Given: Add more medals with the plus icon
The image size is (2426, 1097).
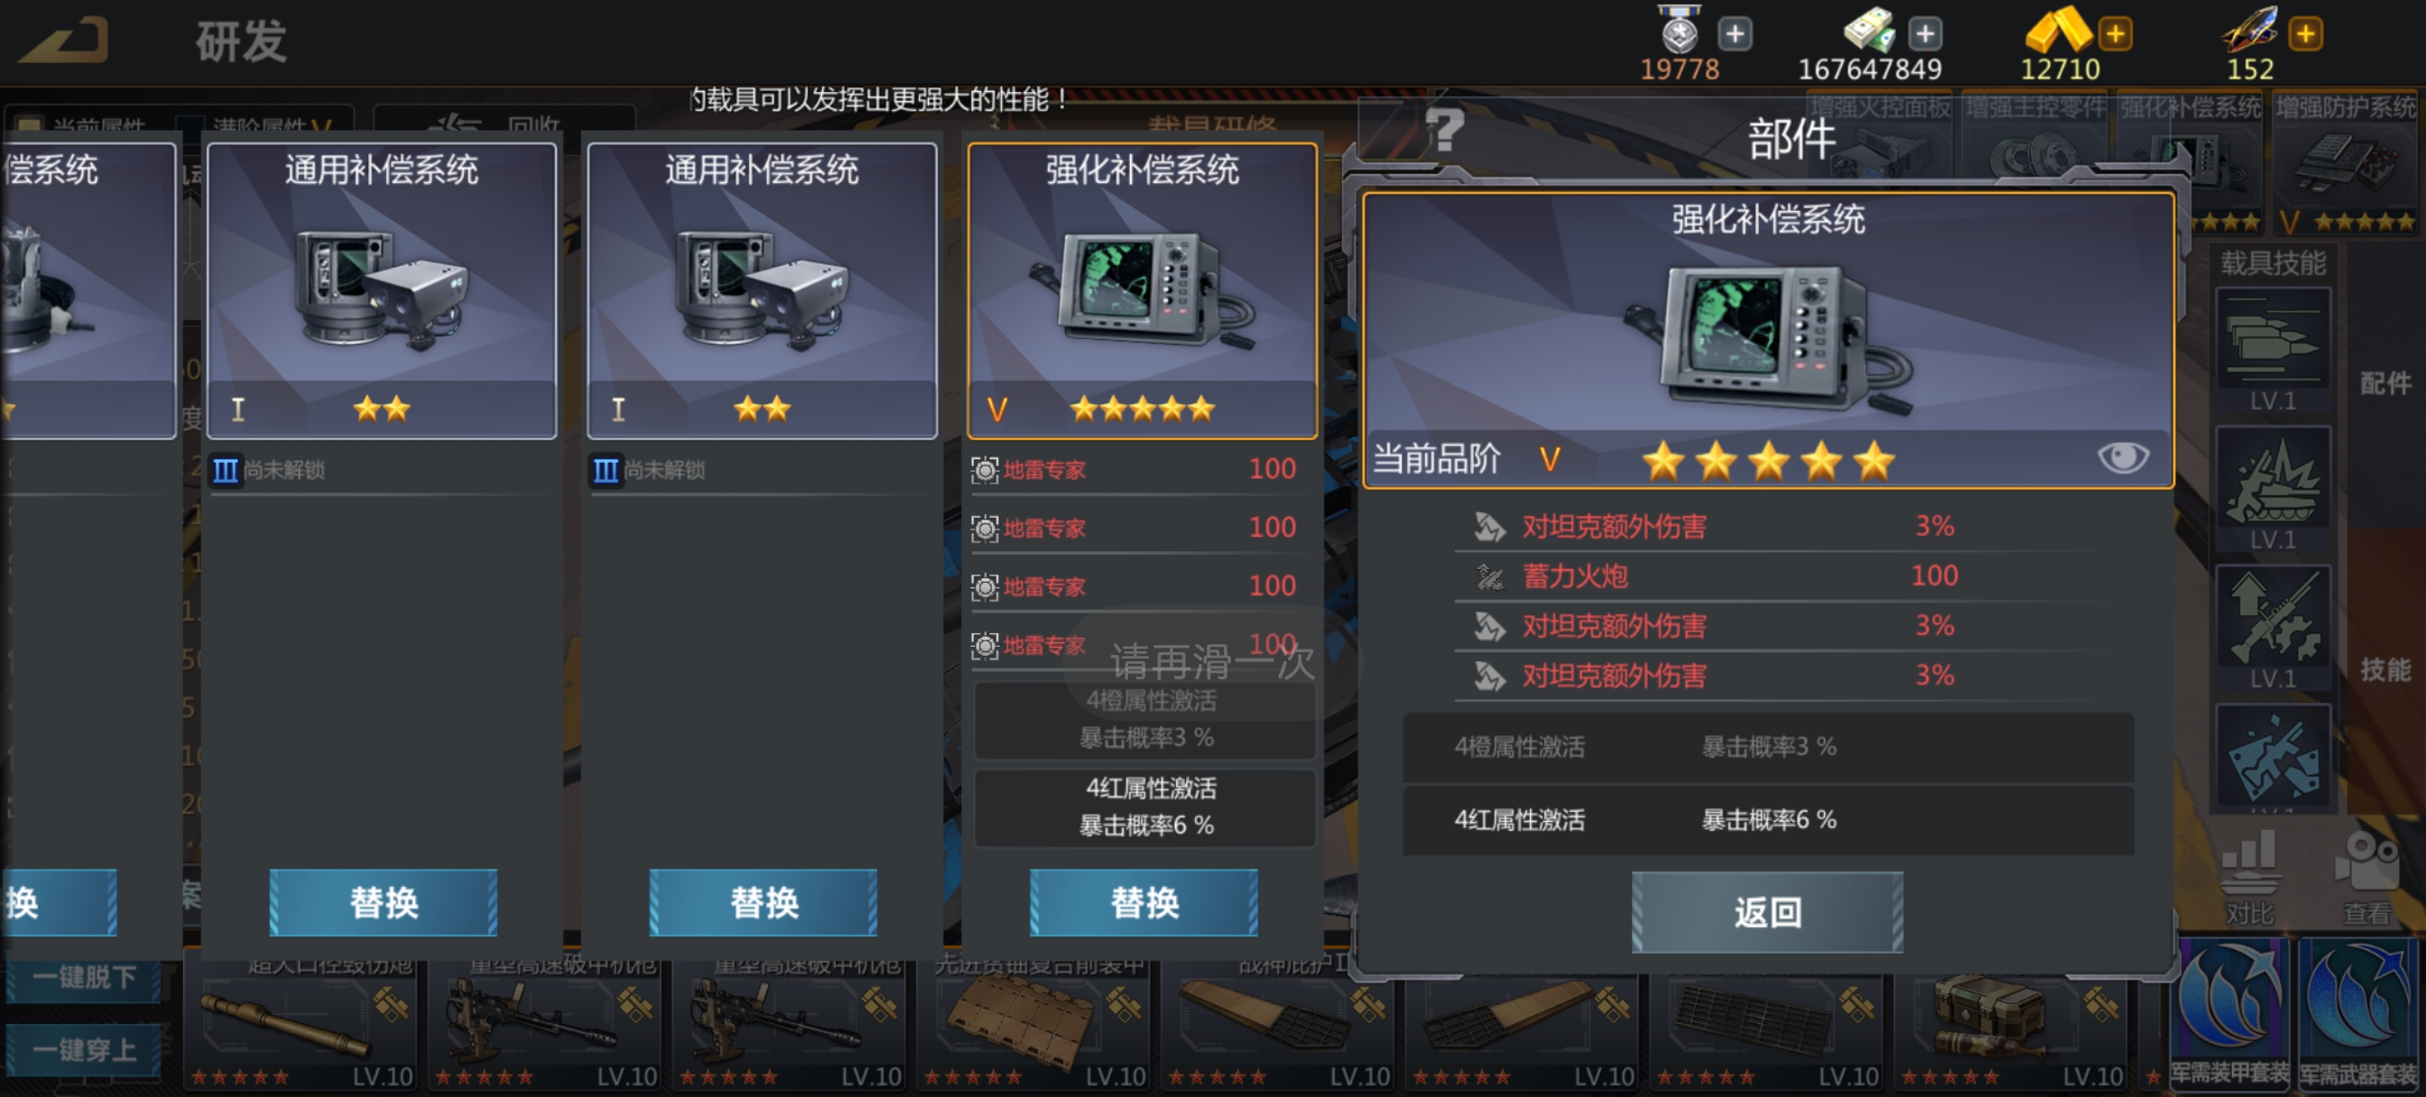Looking at the screenshot, I should tap(1735, 34).
